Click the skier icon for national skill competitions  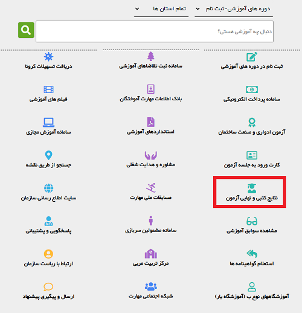tap(151, 188)
